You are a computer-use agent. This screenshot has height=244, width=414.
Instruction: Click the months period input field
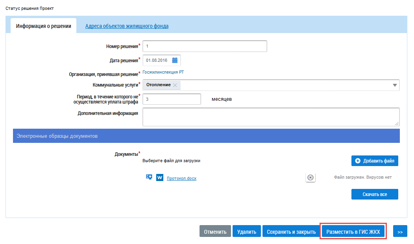(172, 99)
